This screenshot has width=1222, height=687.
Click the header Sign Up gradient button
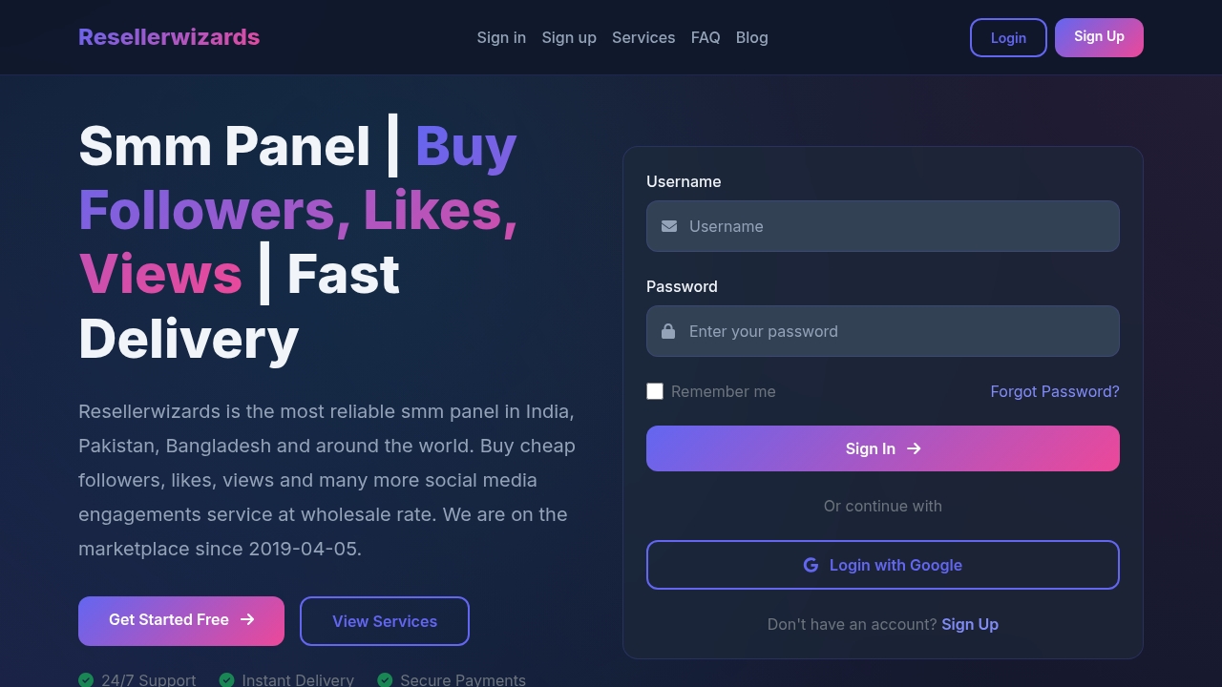pos(1099,37)
